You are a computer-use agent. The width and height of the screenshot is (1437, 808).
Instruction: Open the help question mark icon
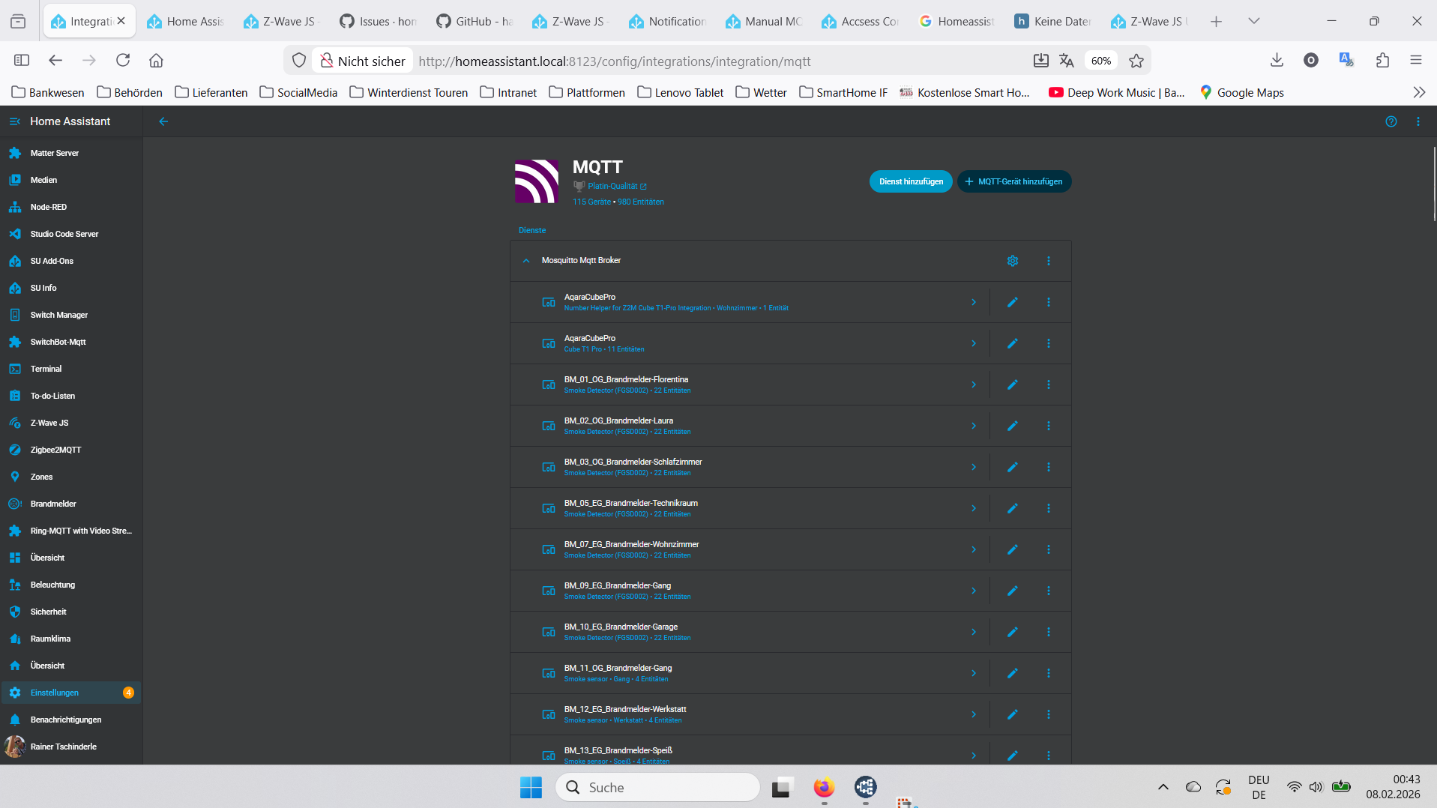click(1391, 121)
